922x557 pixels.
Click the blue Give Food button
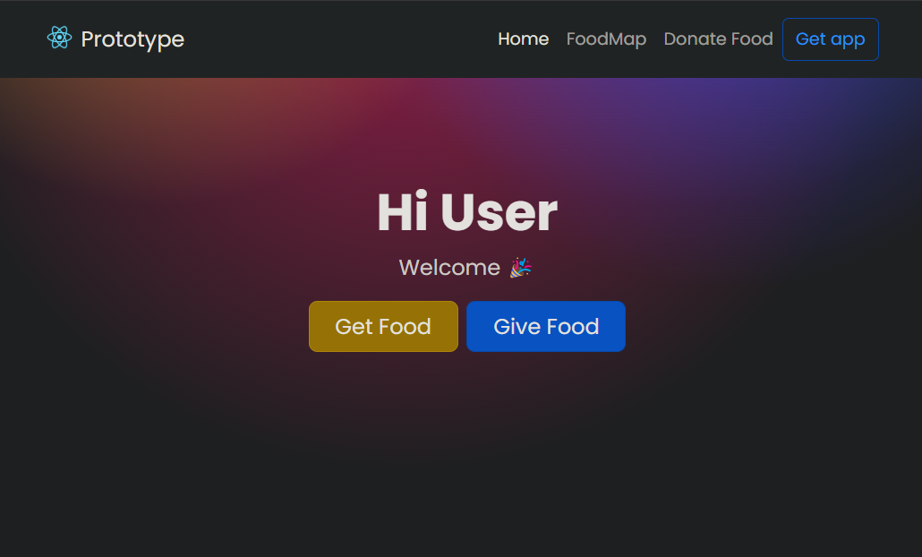click(546, 327)
